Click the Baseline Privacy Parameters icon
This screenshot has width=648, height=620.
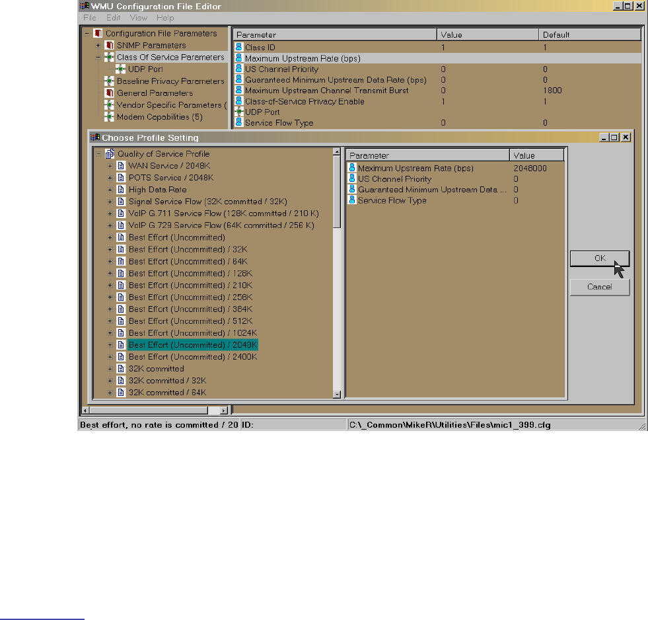(110, 81)
